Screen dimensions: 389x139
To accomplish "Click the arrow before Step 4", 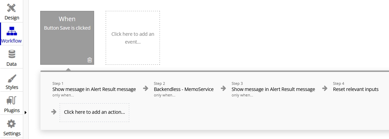I will pyautogui.click(x=325, y=89).
